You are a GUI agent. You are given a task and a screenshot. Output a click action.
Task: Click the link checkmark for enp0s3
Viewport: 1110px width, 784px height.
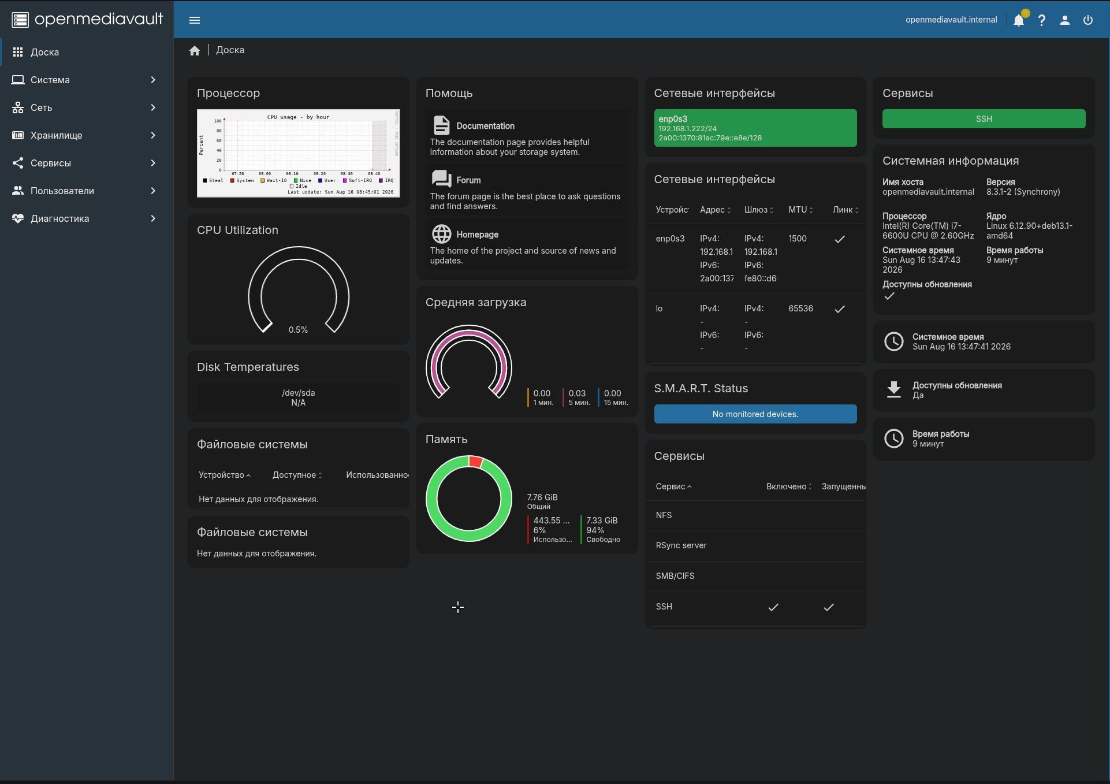pos(840,239)
